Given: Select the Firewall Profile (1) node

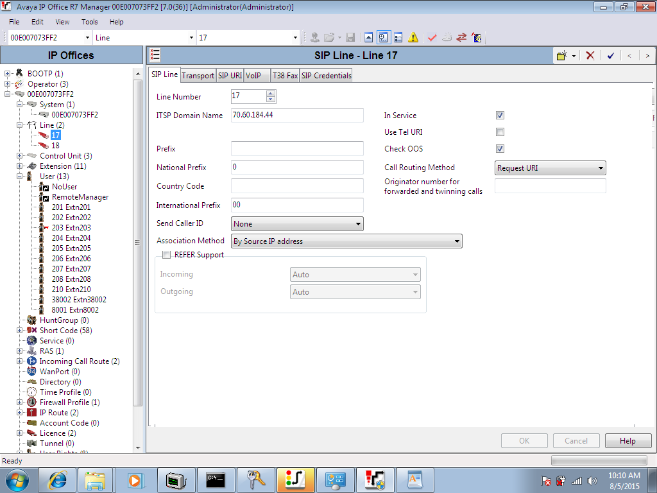Looking at the screenshot, I should (69, 402).
